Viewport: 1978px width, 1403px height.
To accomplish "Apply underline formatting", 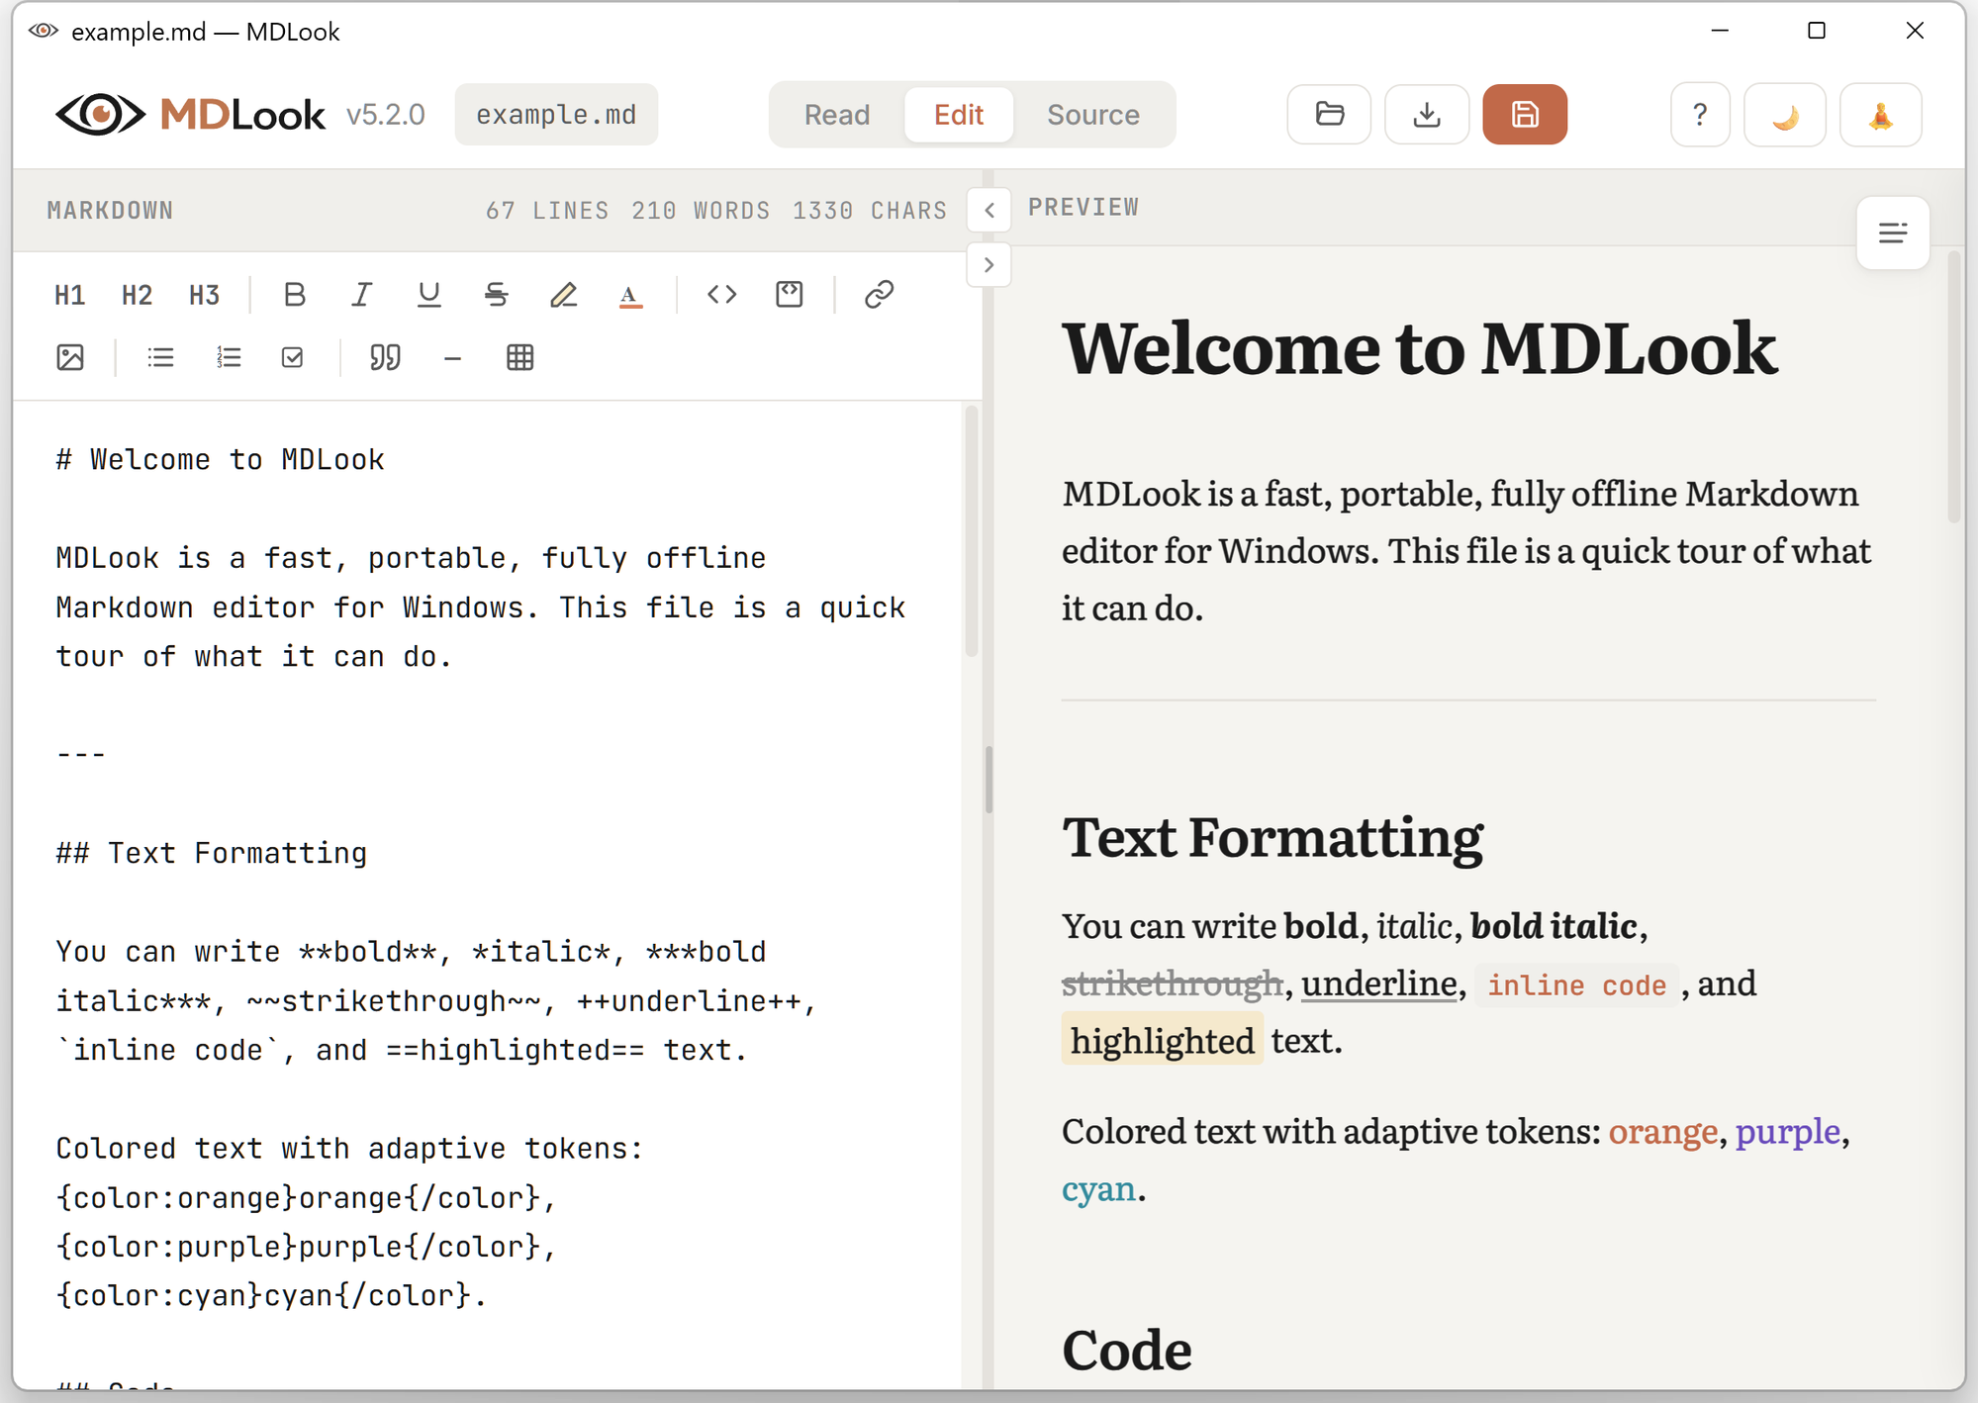I will coord(428,295).
